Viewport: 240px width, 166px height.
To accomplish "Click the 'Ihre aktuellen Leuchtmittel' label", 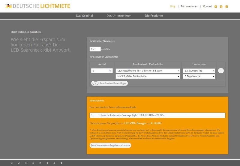I will [103, 57].
